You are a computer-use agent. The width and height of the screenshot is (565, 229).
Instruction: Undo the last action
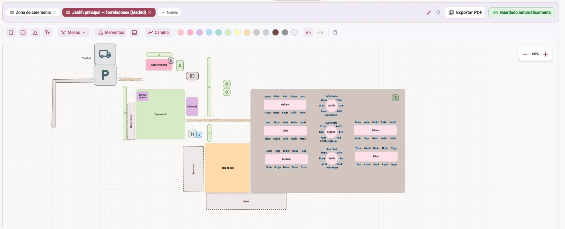tap(308, 33)
